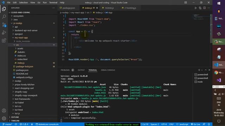Click the feedback icon in status bar
225x126 pixels.
coord(204,124)
